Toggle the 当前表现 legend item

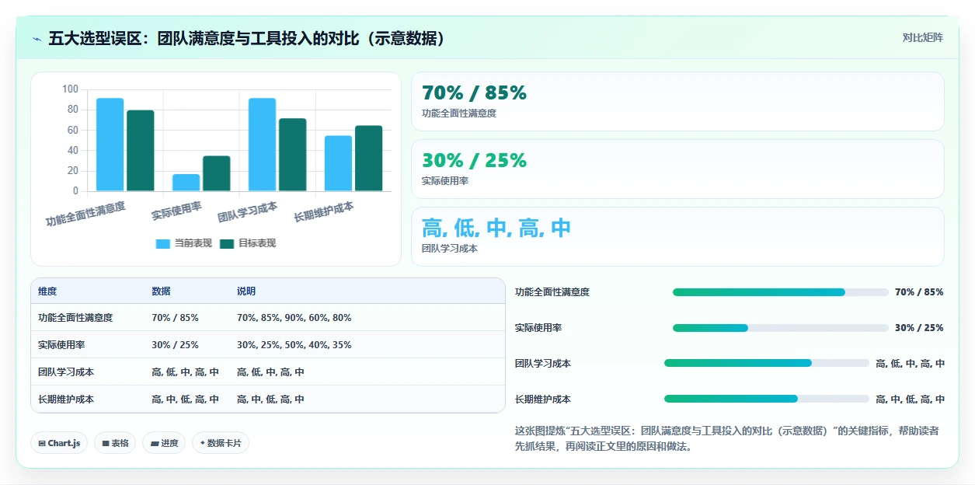[184, 243]
